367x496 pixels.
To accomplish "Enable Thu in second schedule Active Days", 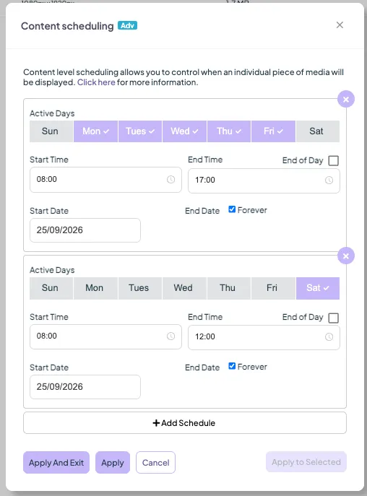I will pyautogui.click(x=229, y=288).
